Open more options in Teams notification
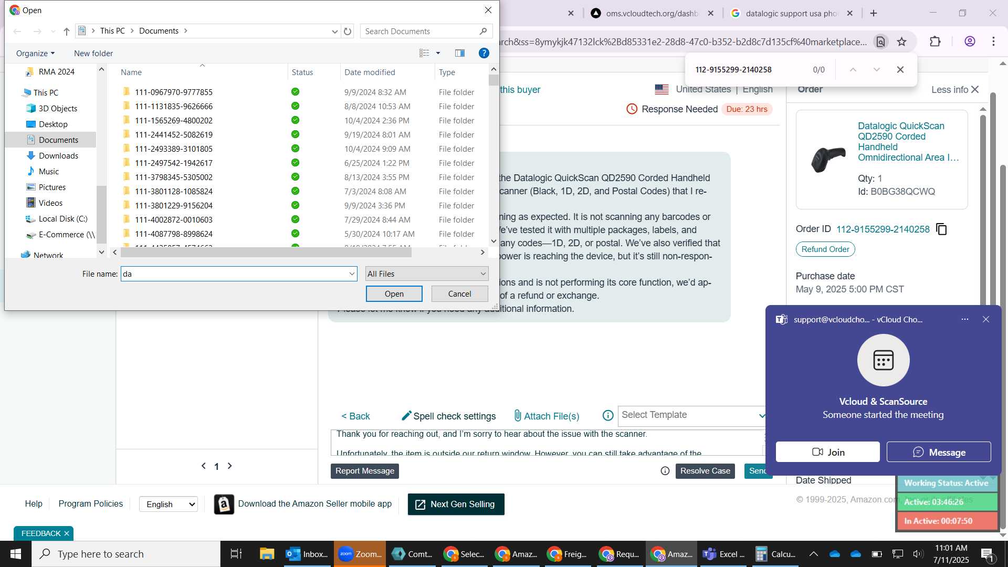The height and width of the screenshot is (567, 1008). click(965, 319)
